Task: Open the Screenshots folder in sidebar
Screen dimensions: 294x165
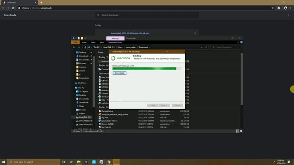Action: 84,78
